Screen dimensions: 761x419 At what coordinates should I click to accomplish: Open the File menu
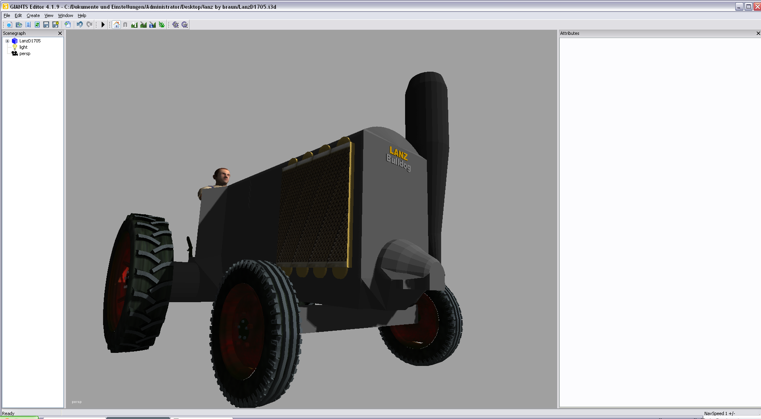[x=7, y=15]
